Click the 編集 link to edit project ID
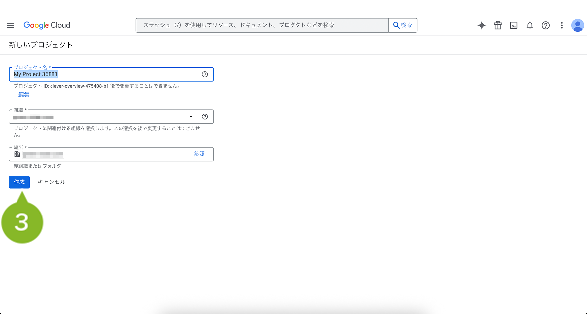This screenshot has width=587, height=330. pos(24,95)
